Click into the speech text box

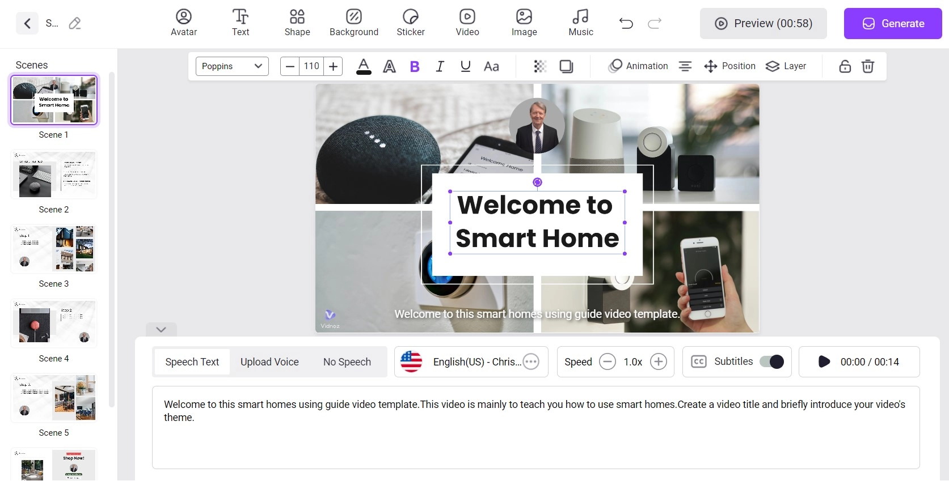535,428
